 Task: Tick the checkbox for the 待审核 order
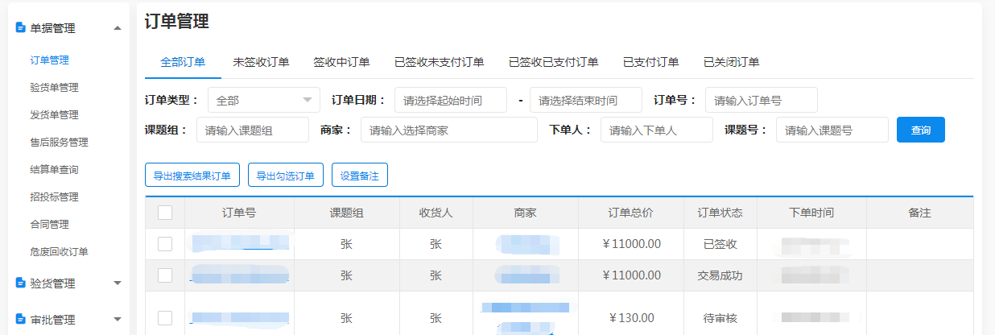[165, 318]
